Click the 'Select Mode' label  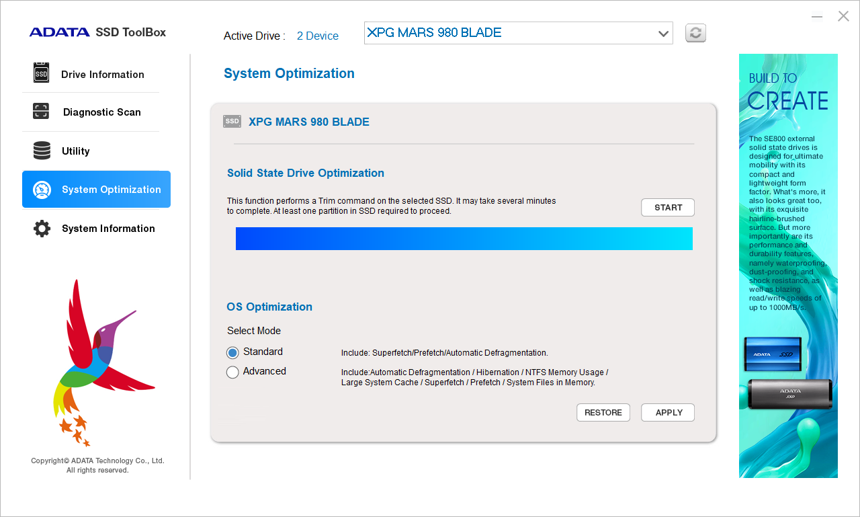coord(254,331)
